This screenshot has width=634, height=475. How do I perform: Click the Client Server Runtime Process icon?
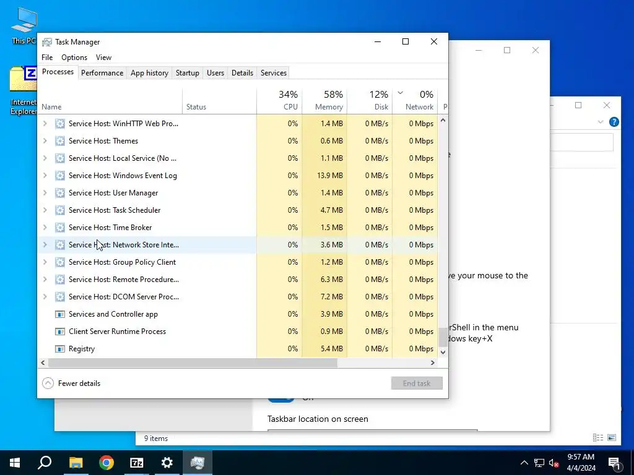pyautogui.click(x=60, y=332)
